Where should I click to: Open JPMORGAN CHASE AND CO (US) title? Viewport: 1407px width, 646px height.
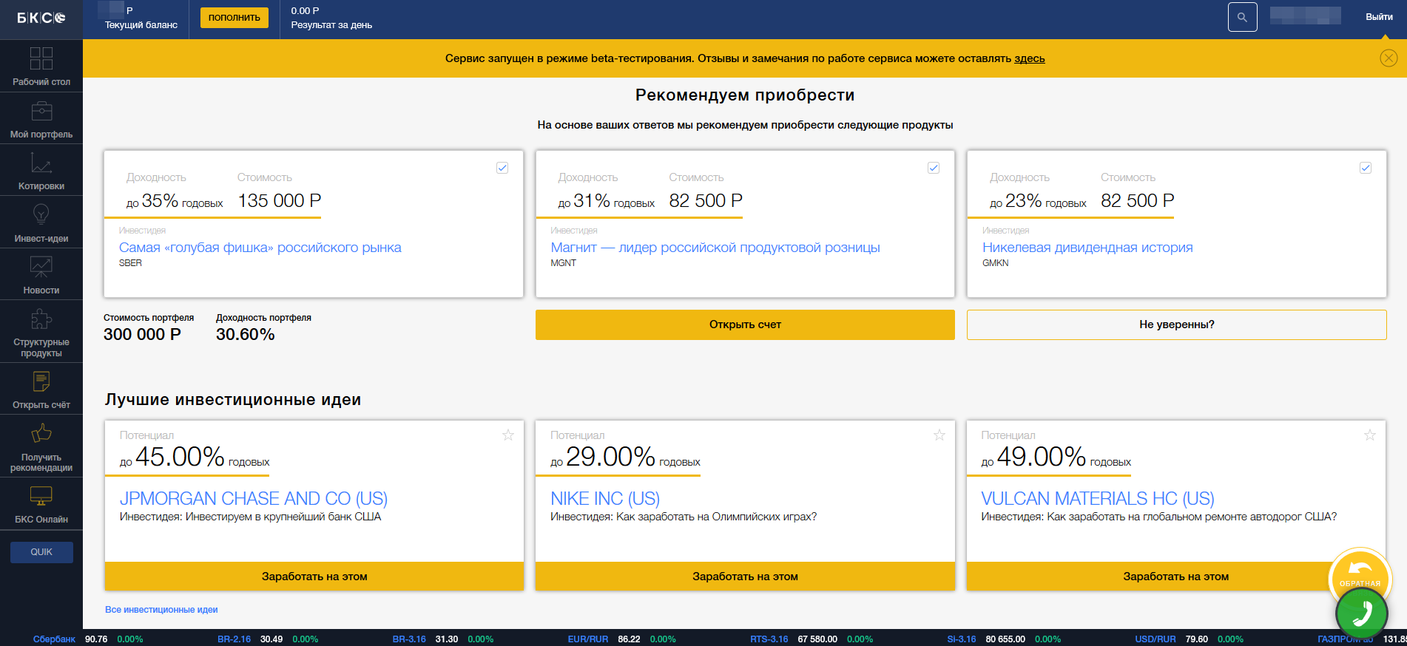(254, 499)
